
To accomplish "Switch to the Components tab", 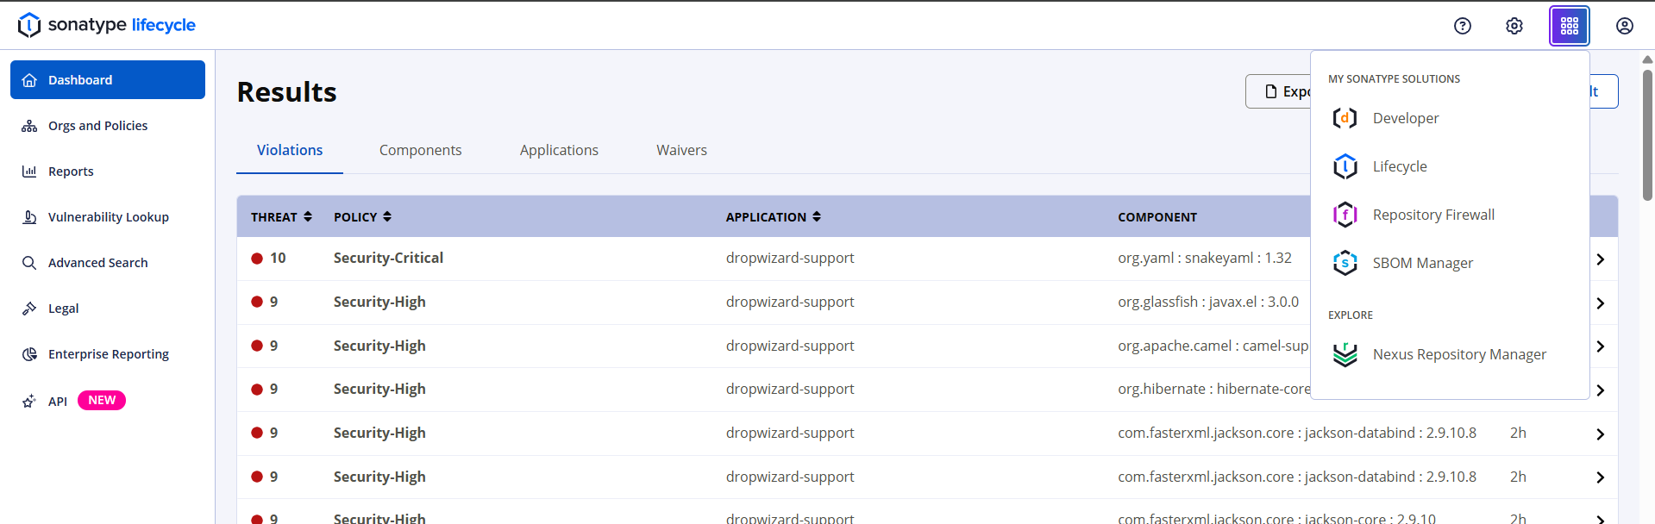I will (421, 150).
